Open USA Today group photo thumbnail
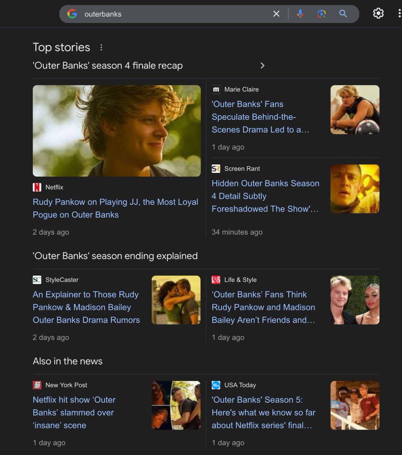 (355, 405)
